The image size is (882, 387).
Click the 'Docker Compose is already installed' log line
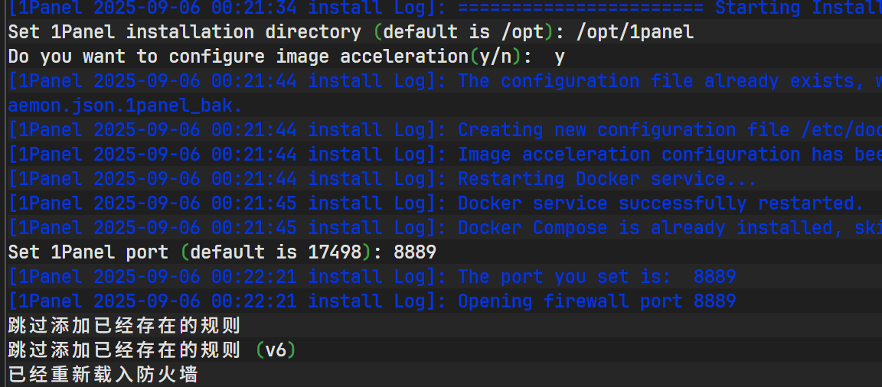445,227
